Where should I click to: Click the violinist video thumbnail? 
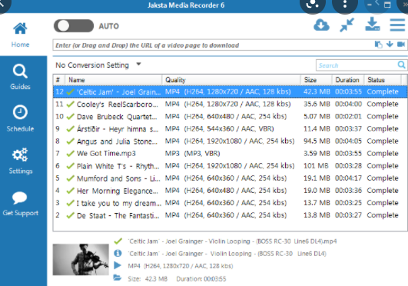(81, 259)
